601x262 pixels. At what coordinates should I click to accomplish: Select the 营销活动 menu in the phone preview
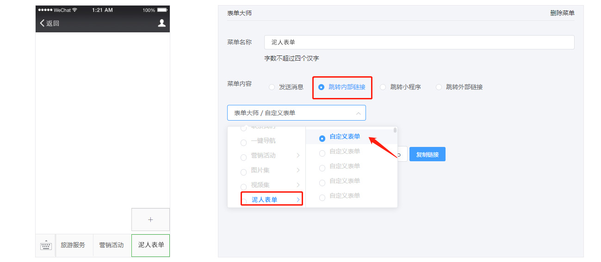coord(112,245)
